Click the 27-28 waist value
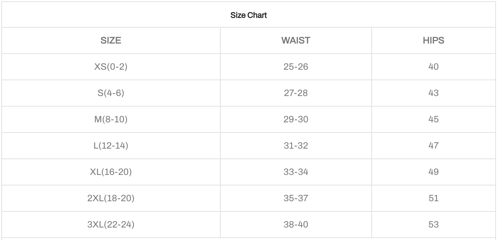The height and width of the screenshot is (240, 498). click(296, 93)
